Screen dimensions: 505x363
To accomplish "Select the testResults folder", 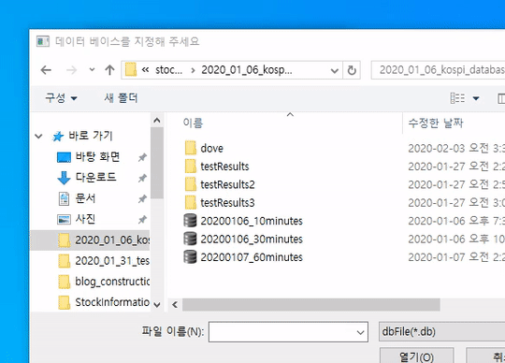I will tap(224, 167).
